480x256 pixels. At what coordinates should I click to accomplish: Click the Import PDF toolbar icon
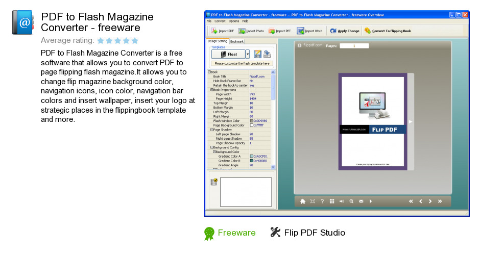214,31
